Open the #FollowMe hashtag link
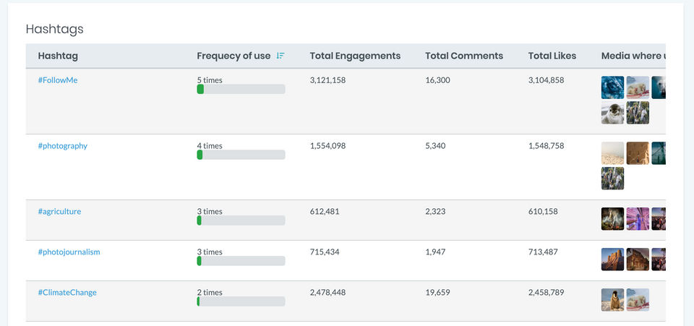Viewport: 694px width, 326px height. [x=58, y=80]
